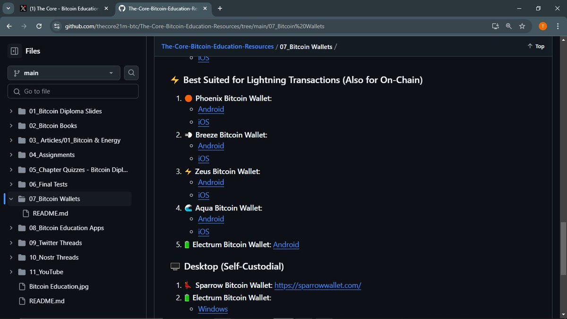Open README.md inside 07_Bitcoin Wallets
567x319 pixels.
click(x=51, y=214)
